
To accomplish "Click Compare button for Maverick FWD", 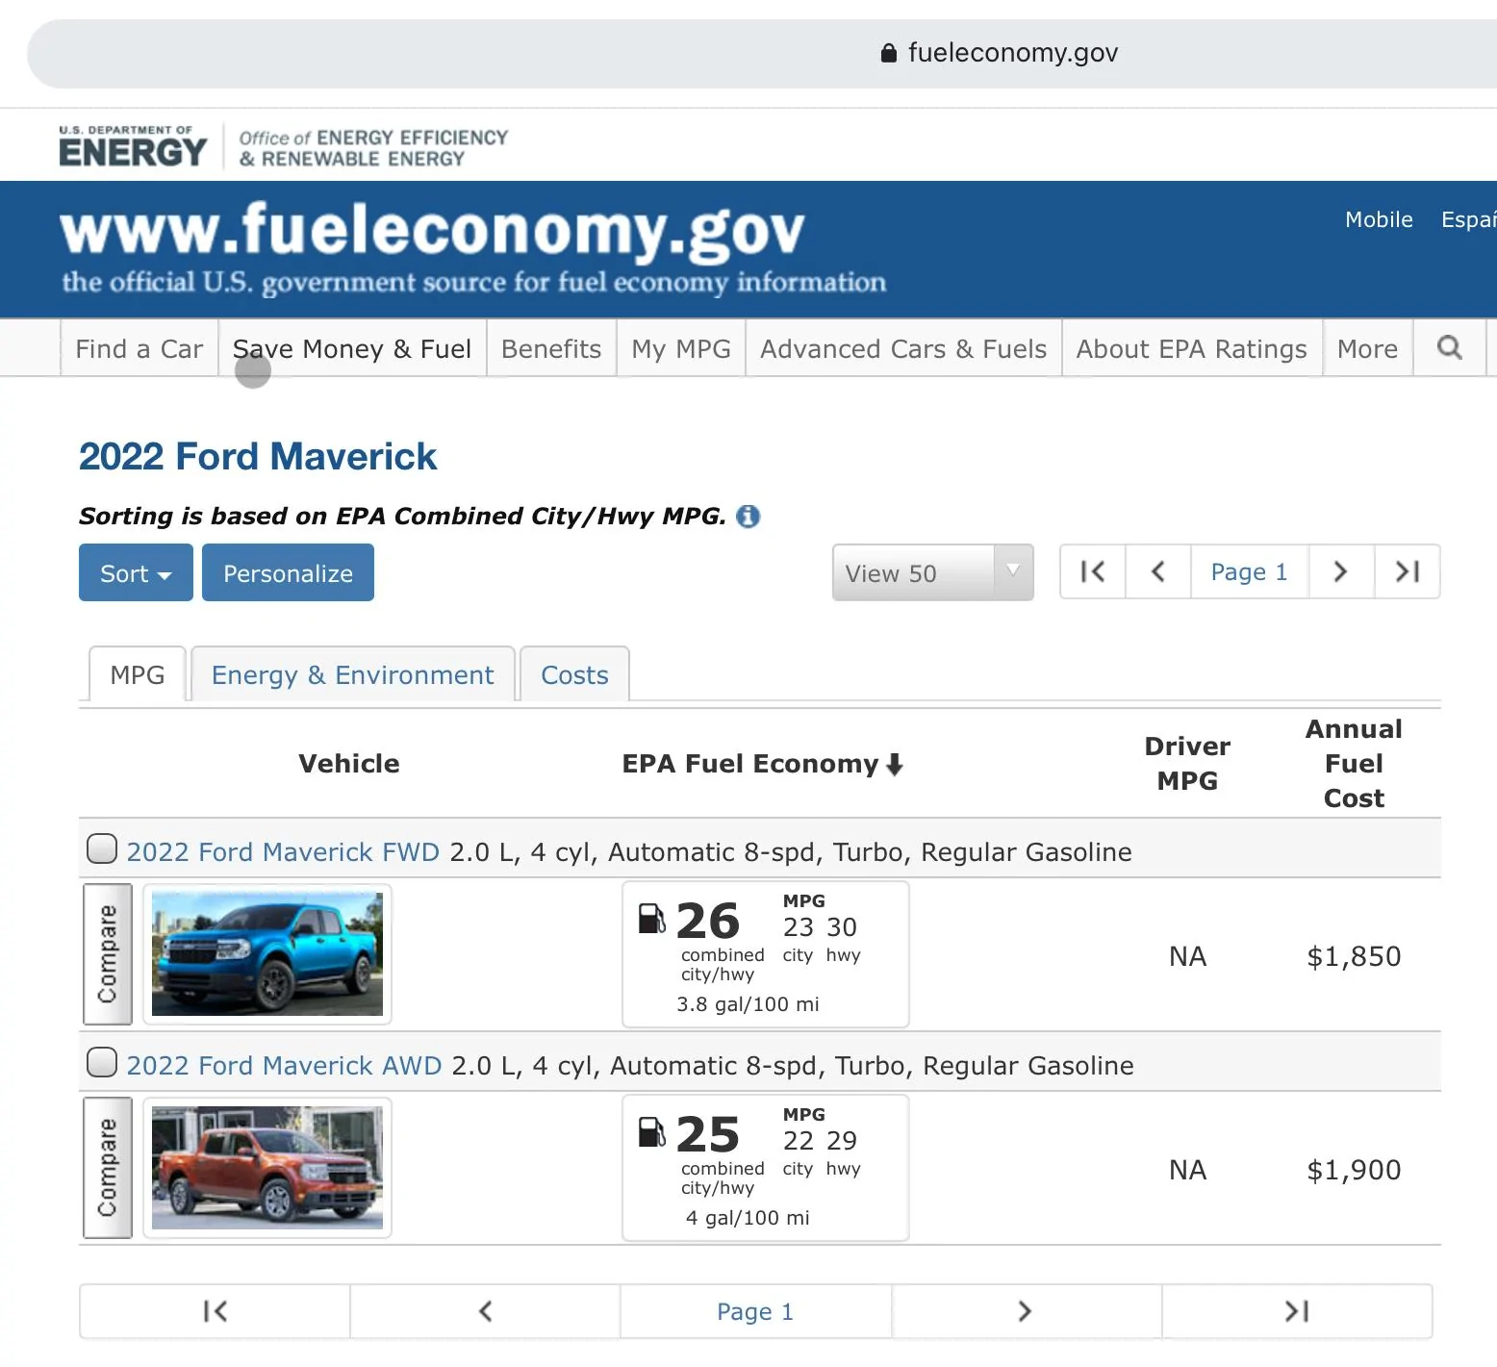I will coord(108,954).
